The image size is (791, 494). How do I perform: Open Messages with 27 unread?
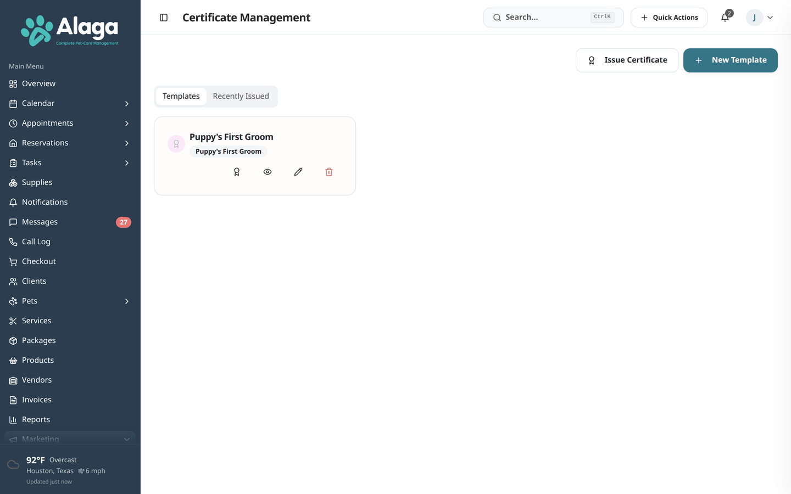click(70, 222)
